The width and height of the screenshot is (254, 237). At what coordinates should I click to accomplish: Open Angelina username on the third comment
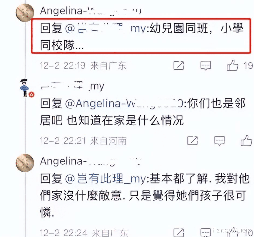tap(91, 161)
